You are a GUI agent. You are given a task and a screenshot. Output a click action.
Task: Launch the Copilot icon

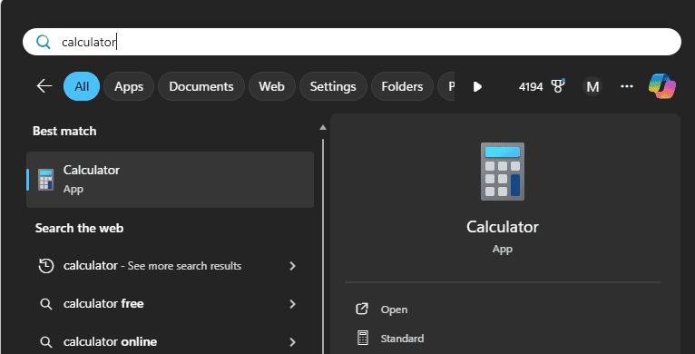(x=662, y=86)
